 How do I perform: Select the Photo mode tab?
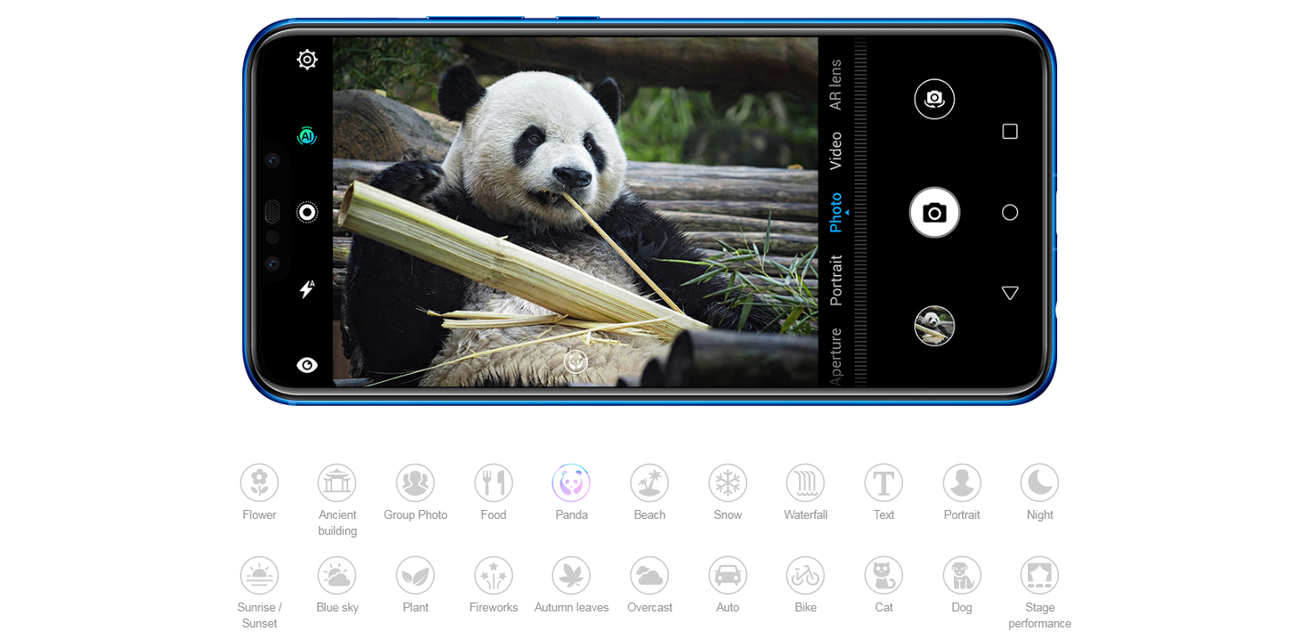click(835, 213)
